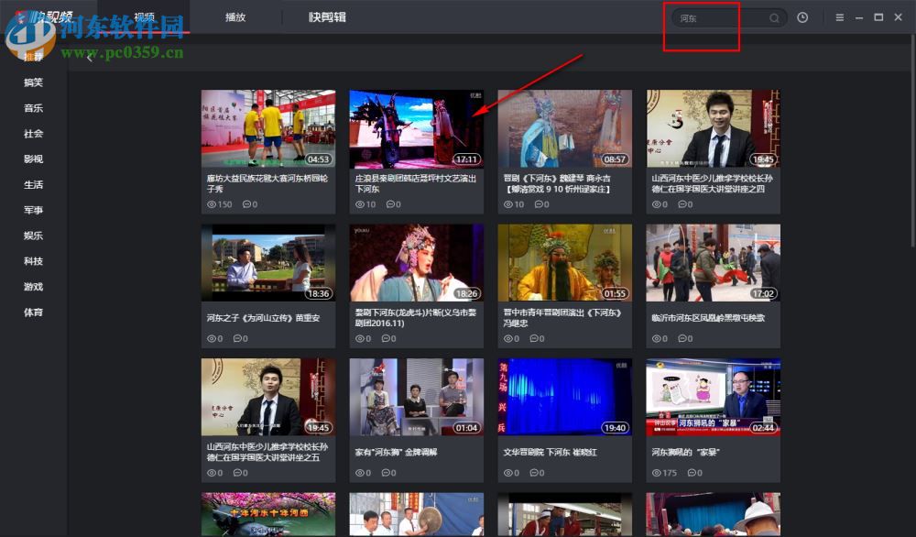
Task: Open the watch history clock icon
Action: point(802,17)
